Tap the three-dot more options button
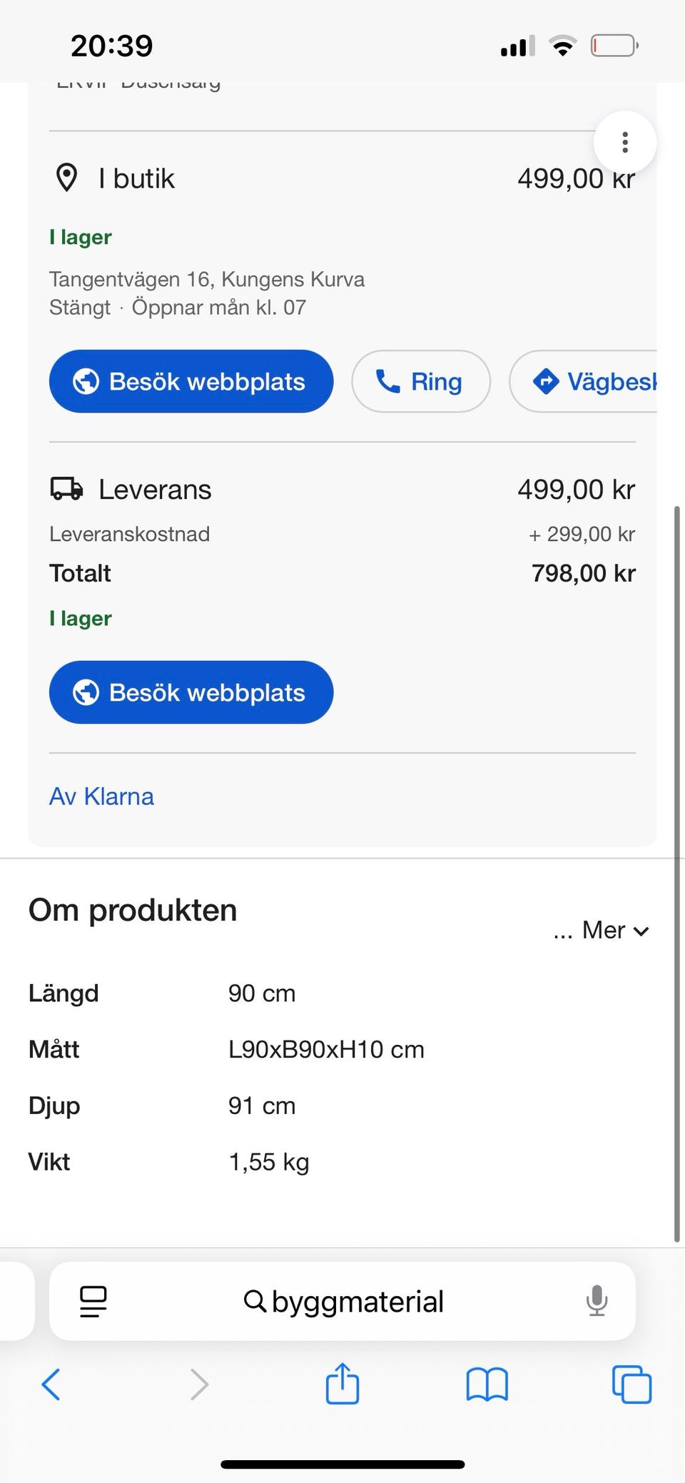 pos(624,143)
